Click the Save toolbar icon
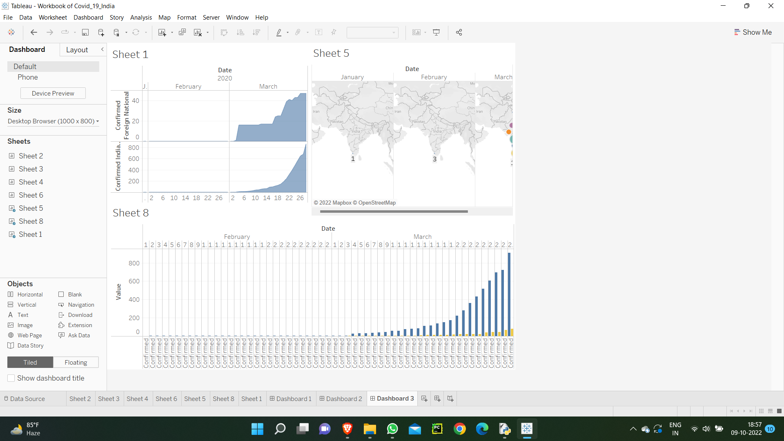 click(x=85, y=32)
